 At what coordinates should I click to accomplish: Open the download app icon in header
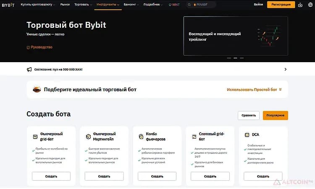[300, 5]
